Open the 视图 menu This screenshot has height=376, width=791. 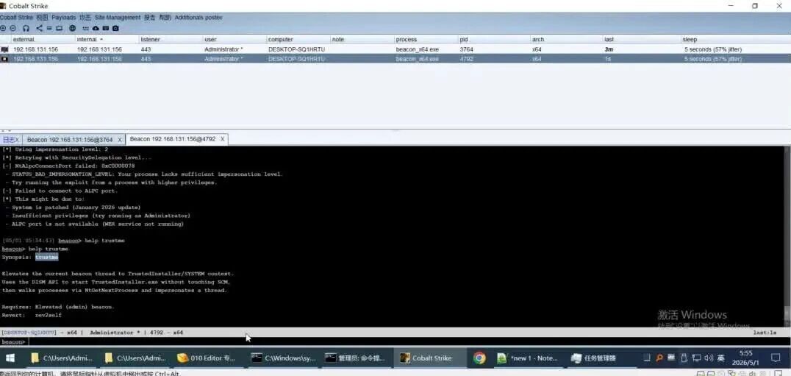point(42,17)
